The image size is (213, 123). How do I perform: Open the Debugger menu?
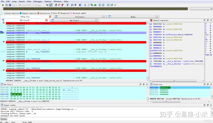coord(38,1)
